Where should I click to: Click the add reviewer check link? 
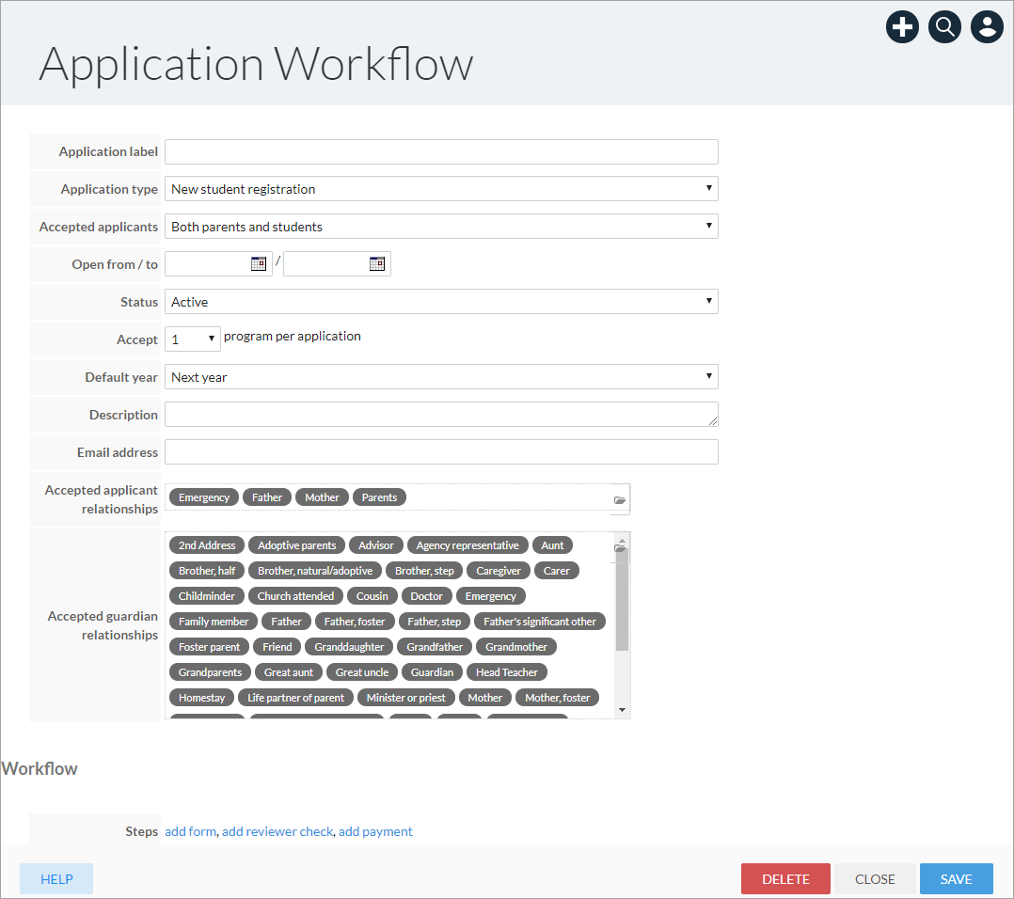[x=277, y=831]
